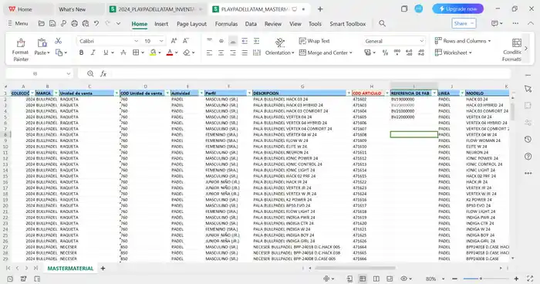The width and height of the screenshot is (540, 284).
Task: Click the zoom slider handle
Action: pyautogui.click(x=481, y=279)
